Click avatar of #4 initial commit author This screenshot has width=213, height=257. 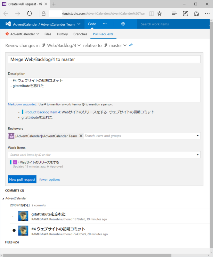pyautogui.click(x=23, y=231)
